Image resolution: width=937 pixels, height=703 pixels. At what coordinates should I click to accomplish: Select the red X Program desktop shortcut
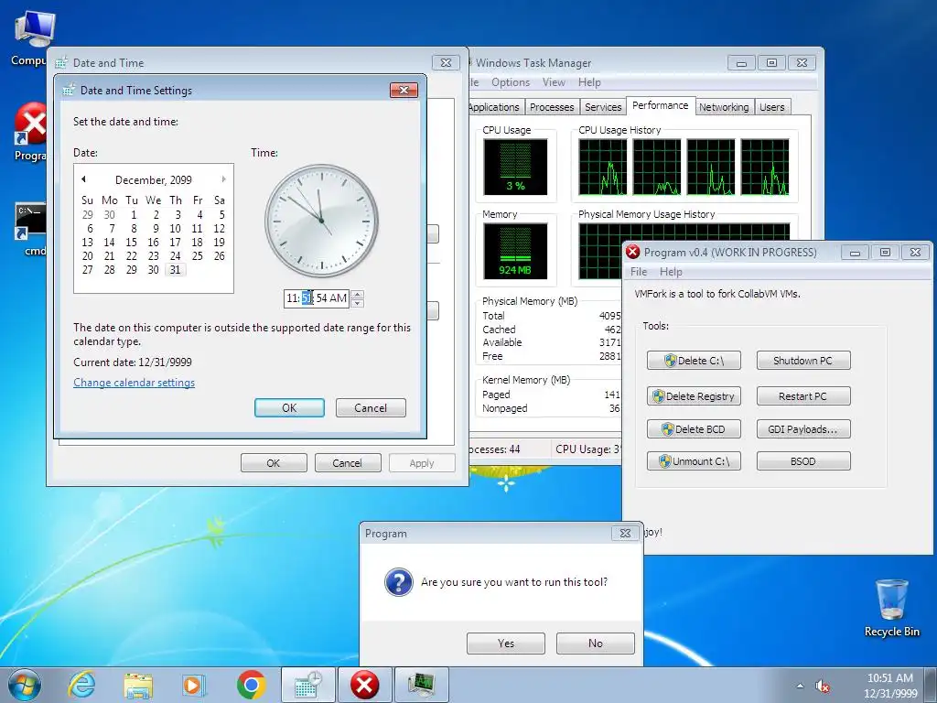[x=30, y=133]
